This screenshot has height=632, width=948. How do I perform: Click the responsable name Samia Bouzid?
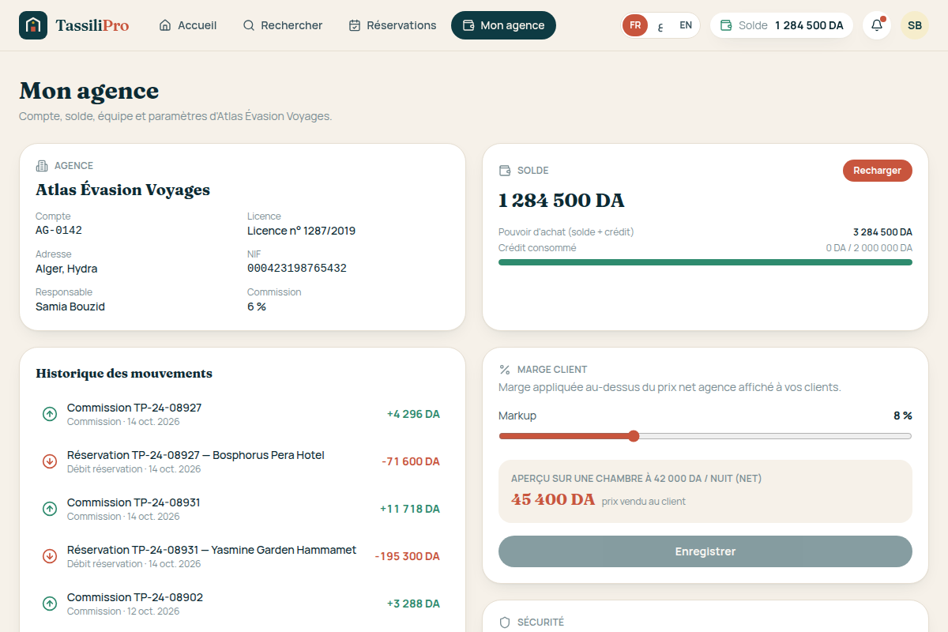coord(70,307)
